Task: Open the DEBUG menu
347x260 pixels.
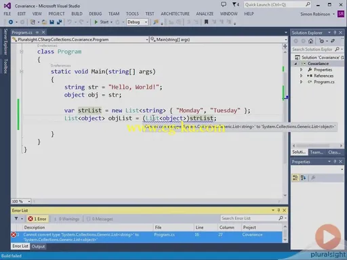Action: (x=96, y=14)
